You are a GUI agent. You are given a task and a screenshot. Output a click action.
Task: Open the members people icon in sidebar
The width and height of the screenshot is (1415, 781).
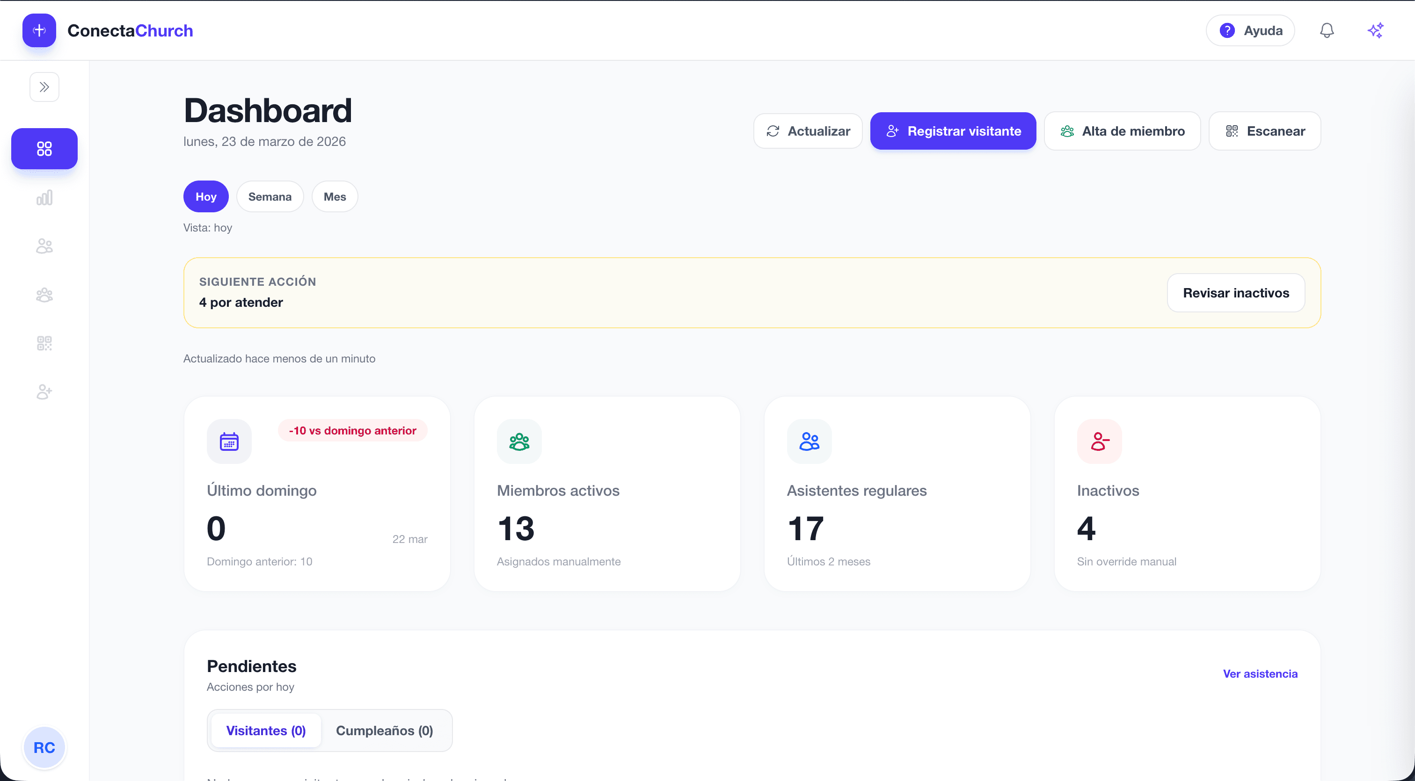point(44,246)
